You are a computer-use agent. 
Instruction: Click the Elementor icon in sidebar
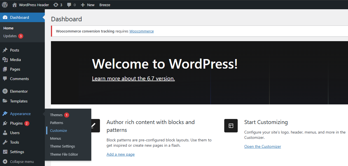(5, 91)
